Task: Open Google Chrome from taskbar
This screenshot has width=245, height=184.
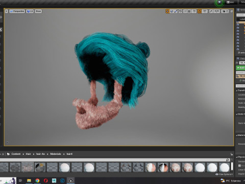Action: 37,180
